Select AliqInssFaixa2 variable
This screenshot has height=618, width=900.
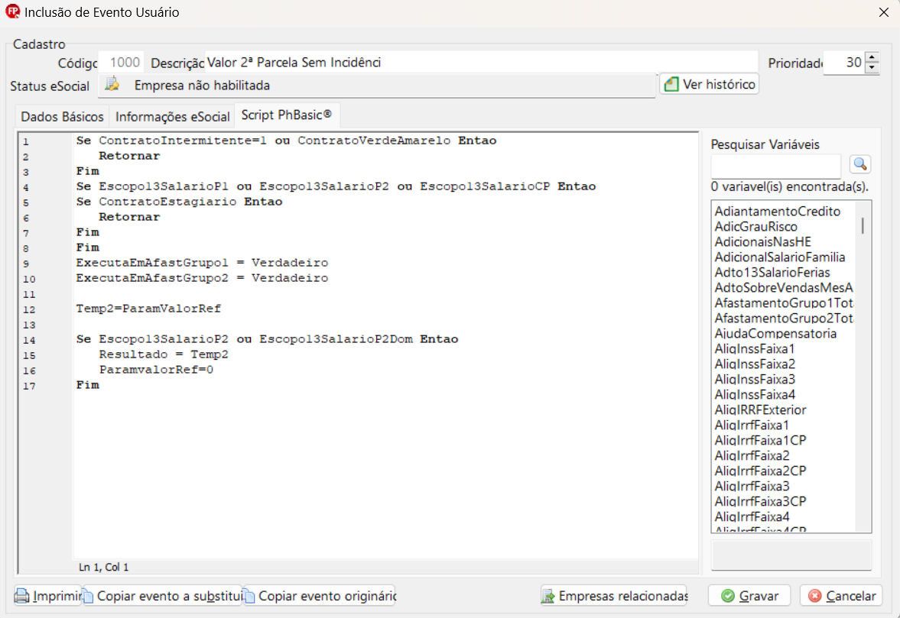754,364
